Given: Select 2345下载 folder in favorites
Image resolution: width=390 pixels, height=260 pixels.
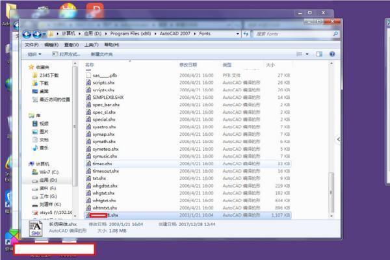Looking at the screenshot, I should [x=49, y=75].
